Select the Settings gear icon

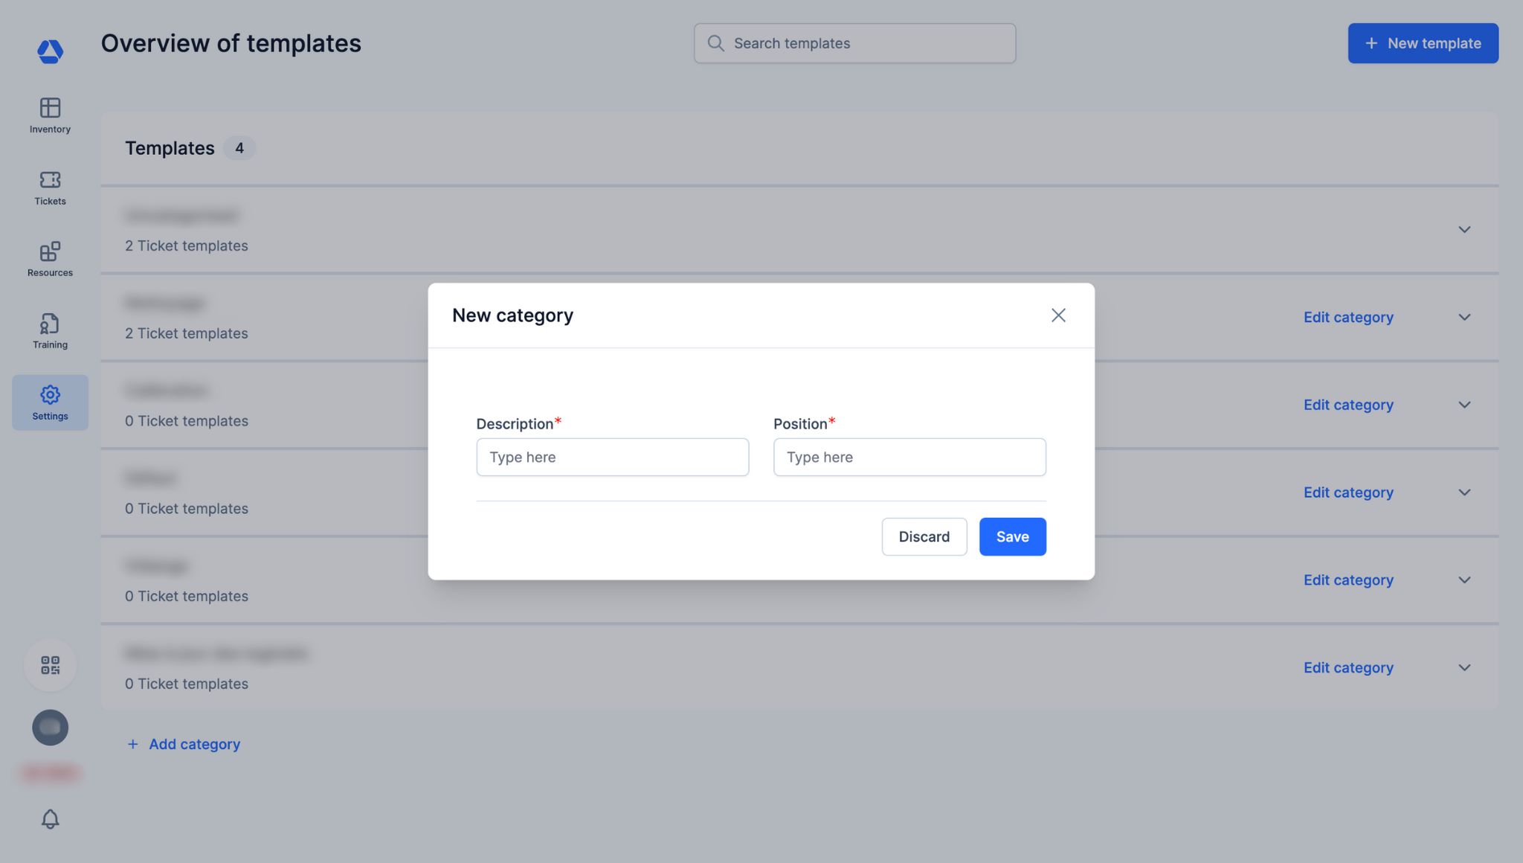click(x=50, y=395)
